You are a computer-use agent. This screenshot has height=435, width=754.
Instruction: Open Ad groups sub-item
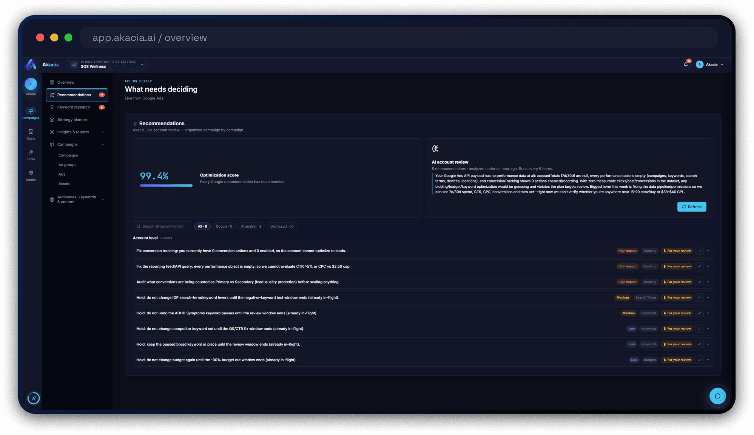[x=67, y=165]
